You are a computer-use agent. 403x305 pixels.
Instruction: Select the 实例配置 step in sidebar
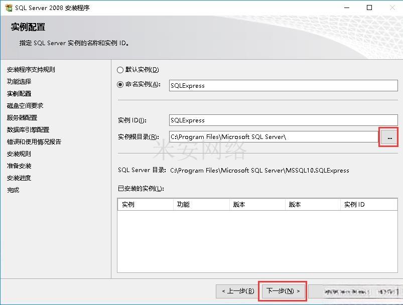coord(19,93)
